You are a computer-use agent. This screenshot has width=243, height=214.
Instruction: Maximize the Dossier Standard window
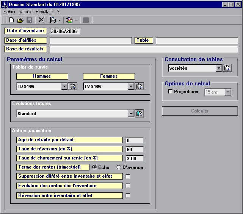point(231,5)
